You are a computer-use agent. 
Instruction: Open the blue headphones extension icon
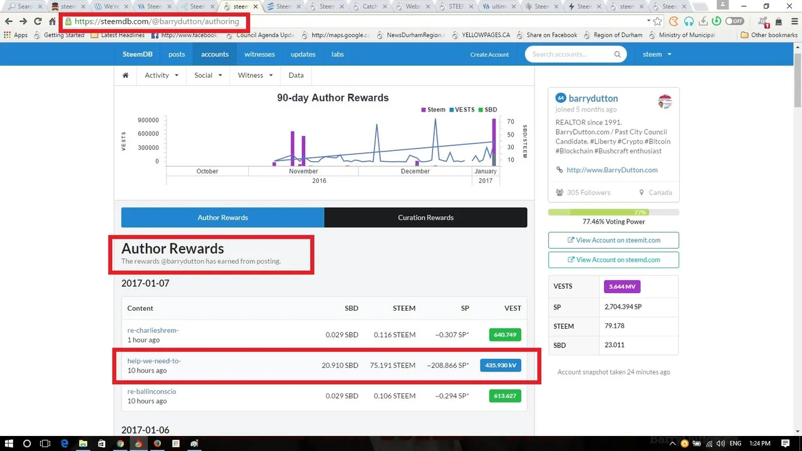(x=689, y=21)
